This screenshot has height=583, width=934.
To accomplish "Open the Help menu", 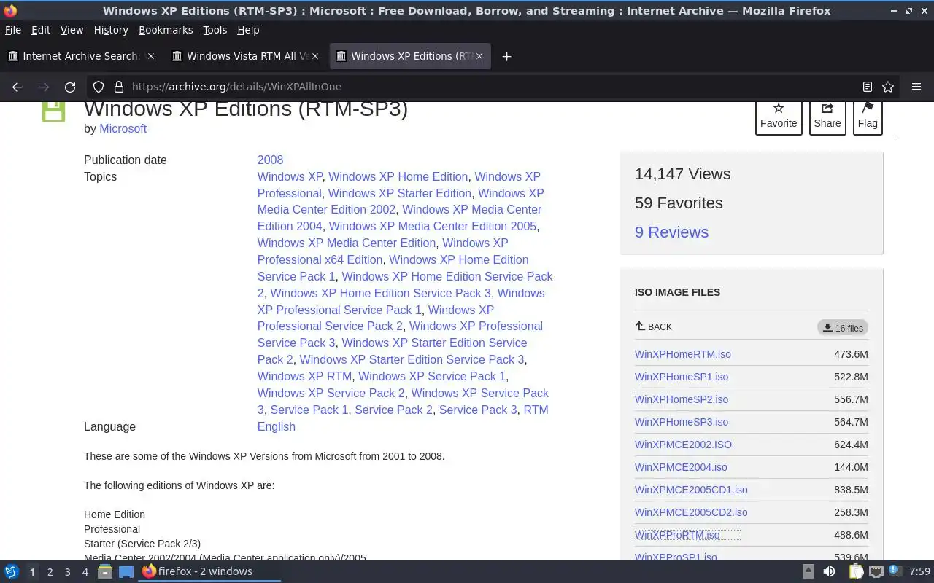I will click(248, 30).
